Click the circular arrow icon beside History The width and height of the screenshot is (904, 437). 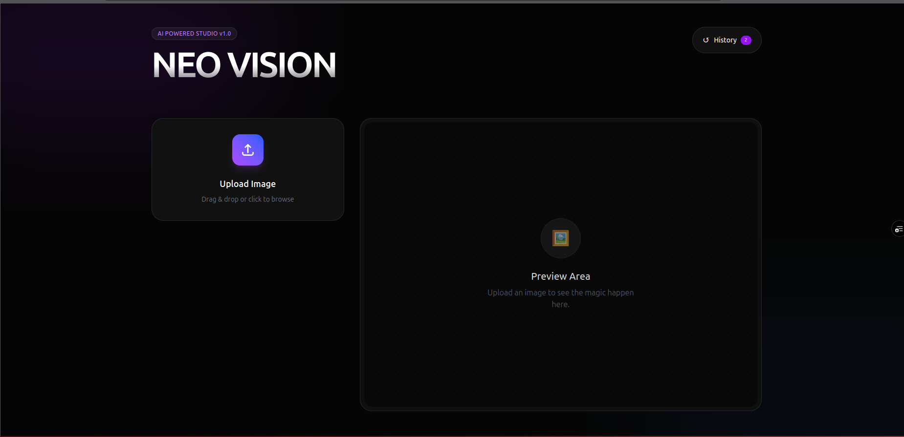coord(706,40)
